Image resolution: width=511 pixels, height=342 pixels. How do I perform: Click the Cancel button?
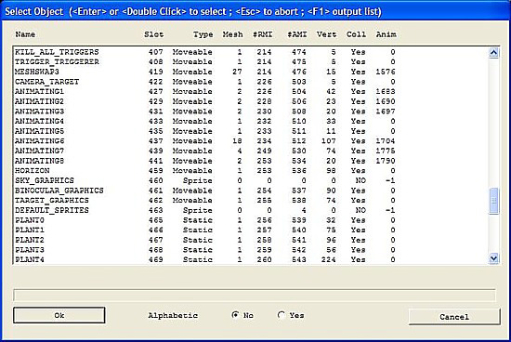click(x=454, y=317)
